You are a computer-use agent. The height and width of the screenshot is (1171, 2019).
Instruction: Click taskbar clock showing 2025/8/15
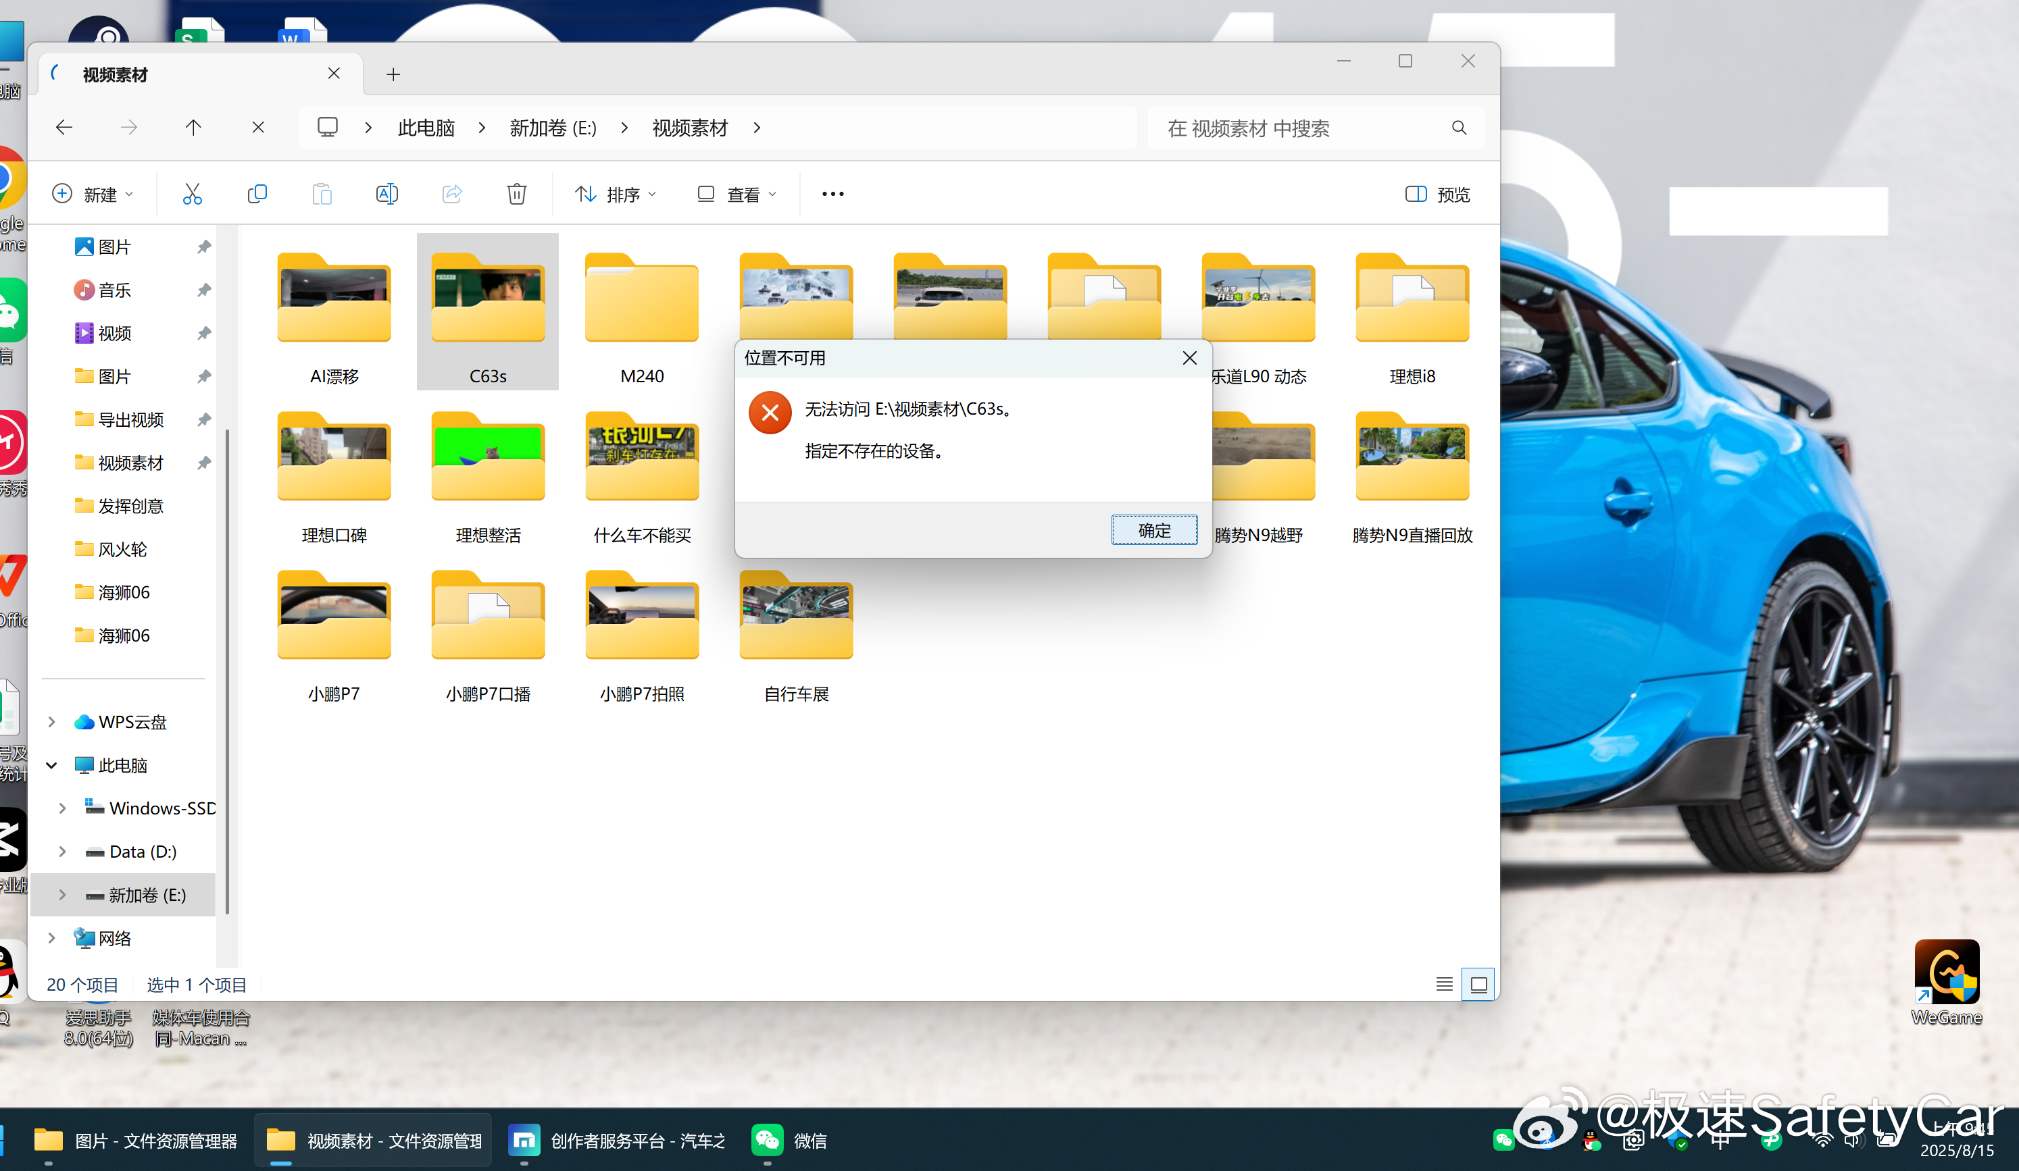click(1957, 1140)
